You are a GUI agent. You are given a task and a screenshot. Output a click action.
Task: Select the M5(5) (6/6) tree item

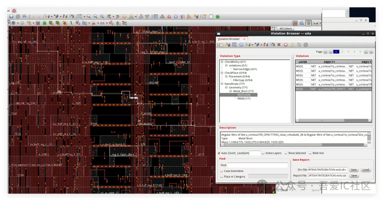(x=244, y=95)
